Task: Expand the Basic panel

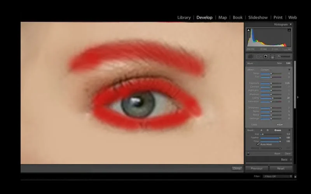Action: (291, 159)
